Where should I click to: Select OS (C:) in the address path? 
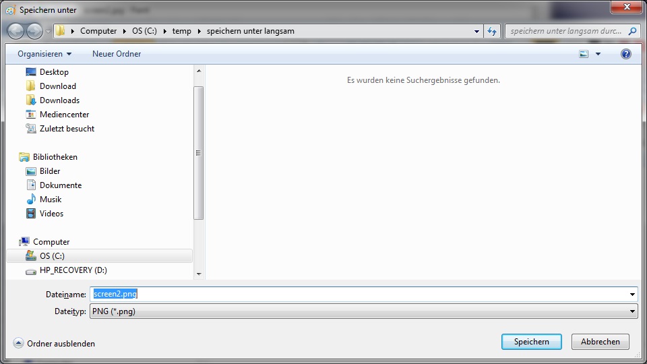(144, 31)
